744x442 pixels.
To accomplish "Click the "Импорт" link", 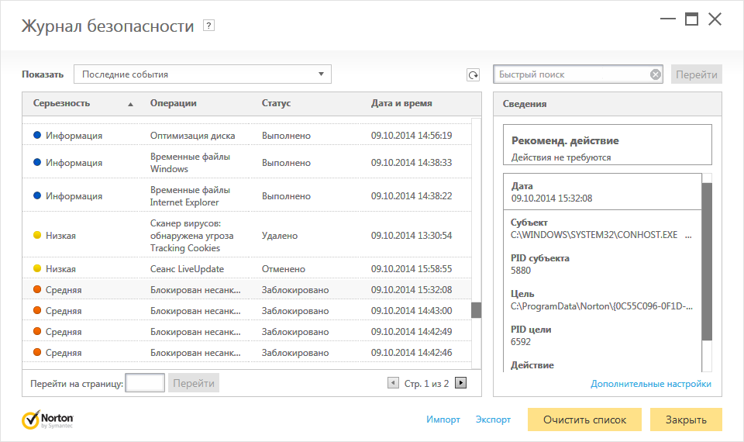I will 443,420.
